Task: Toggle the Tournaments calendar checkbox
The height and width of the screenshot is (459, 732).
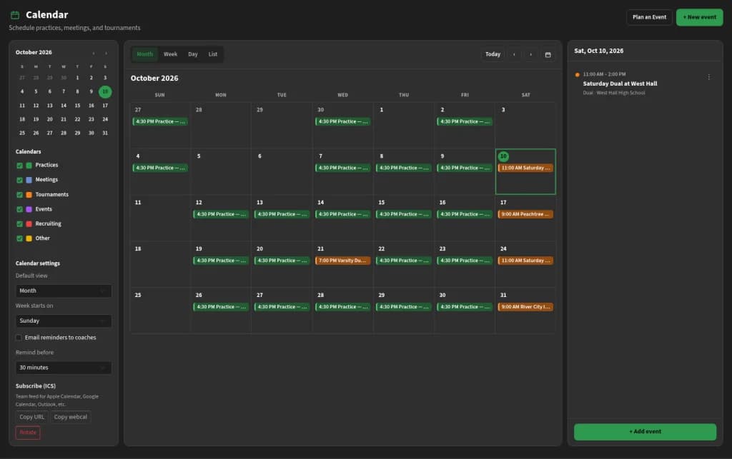Action: pyautogui.click(x=19, y=195)
